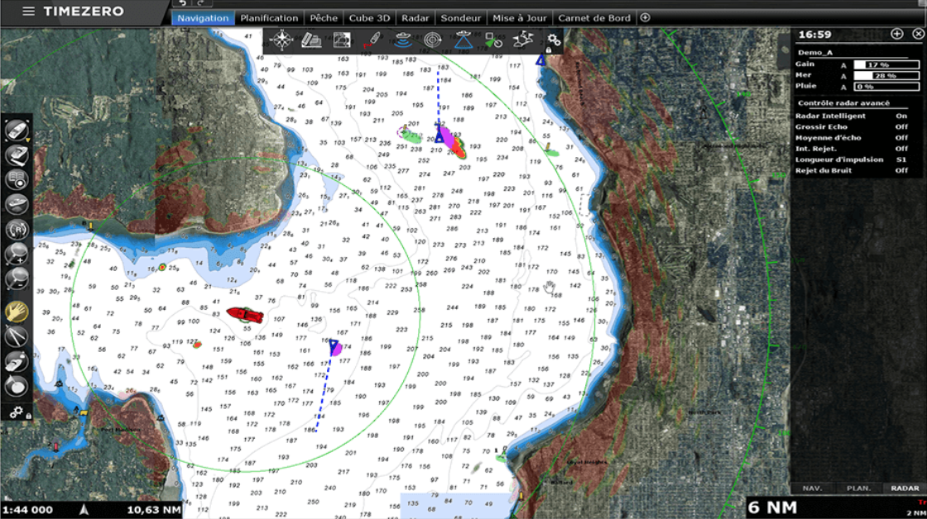Select the compass orientation tool in the toolbar
The width and height of the screenshot is (927, 519).
[x=282, y=39]
